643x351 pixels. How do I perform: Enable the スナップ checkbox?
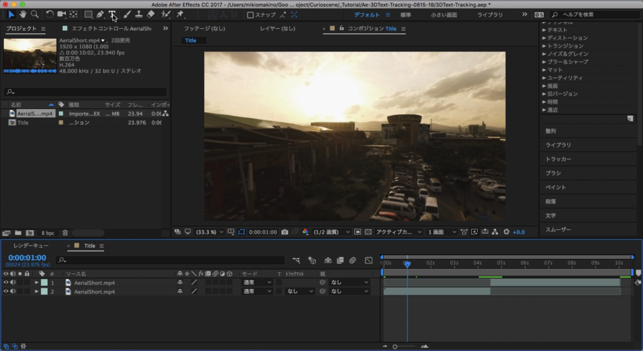point(251,14)
